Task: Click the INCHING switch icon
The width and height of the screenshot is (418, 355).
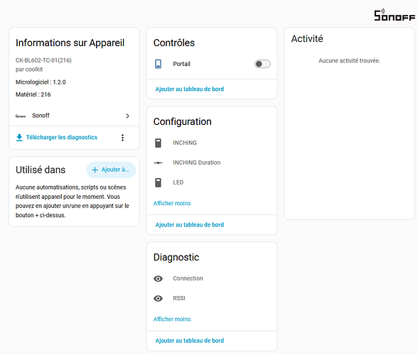Action: [158, 143]
